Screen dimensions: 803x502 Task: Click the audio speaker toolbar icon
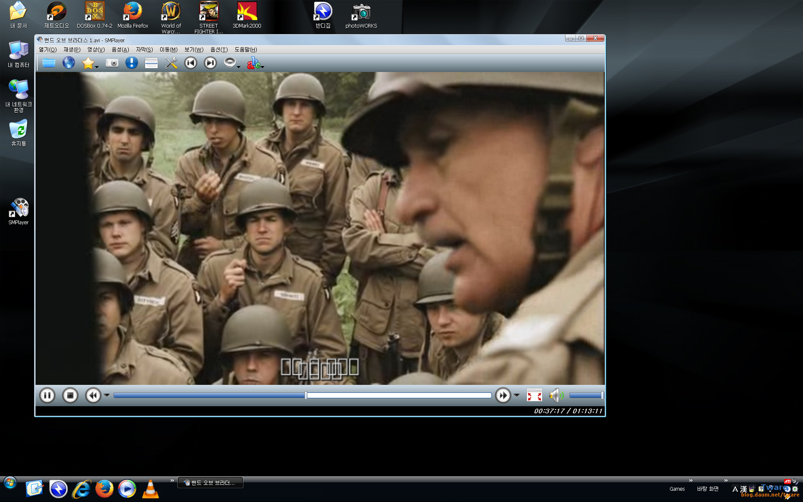coord(230,63)
